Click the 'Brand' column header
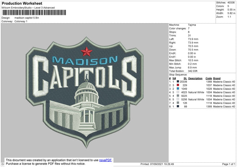Image resolution: width=237 pixels, height=167 pixels. [217, 78]
